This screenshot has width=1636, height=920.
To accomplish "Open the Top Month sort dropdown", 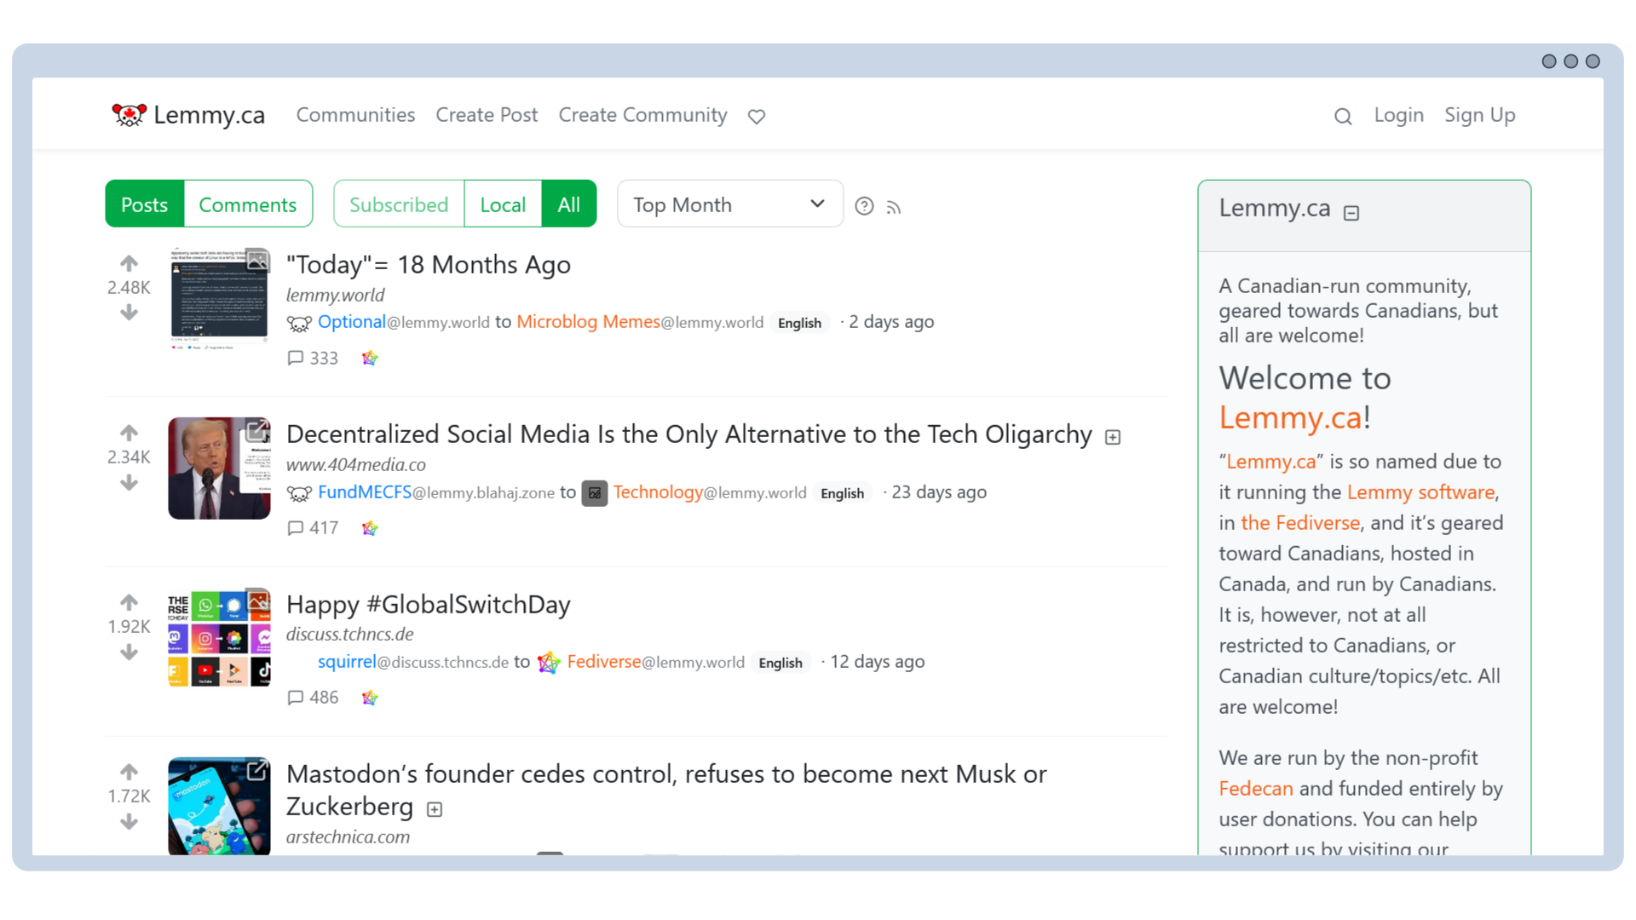I will 729,204.
